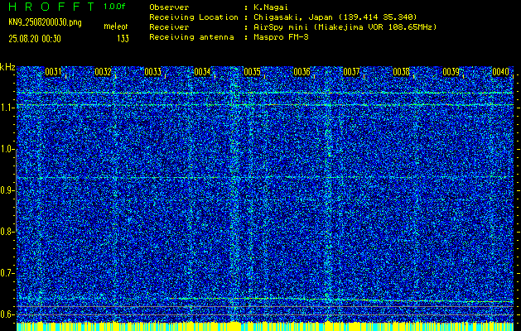
Task: Click the vertical echo streak before 0037
Action: click(328, 194)
